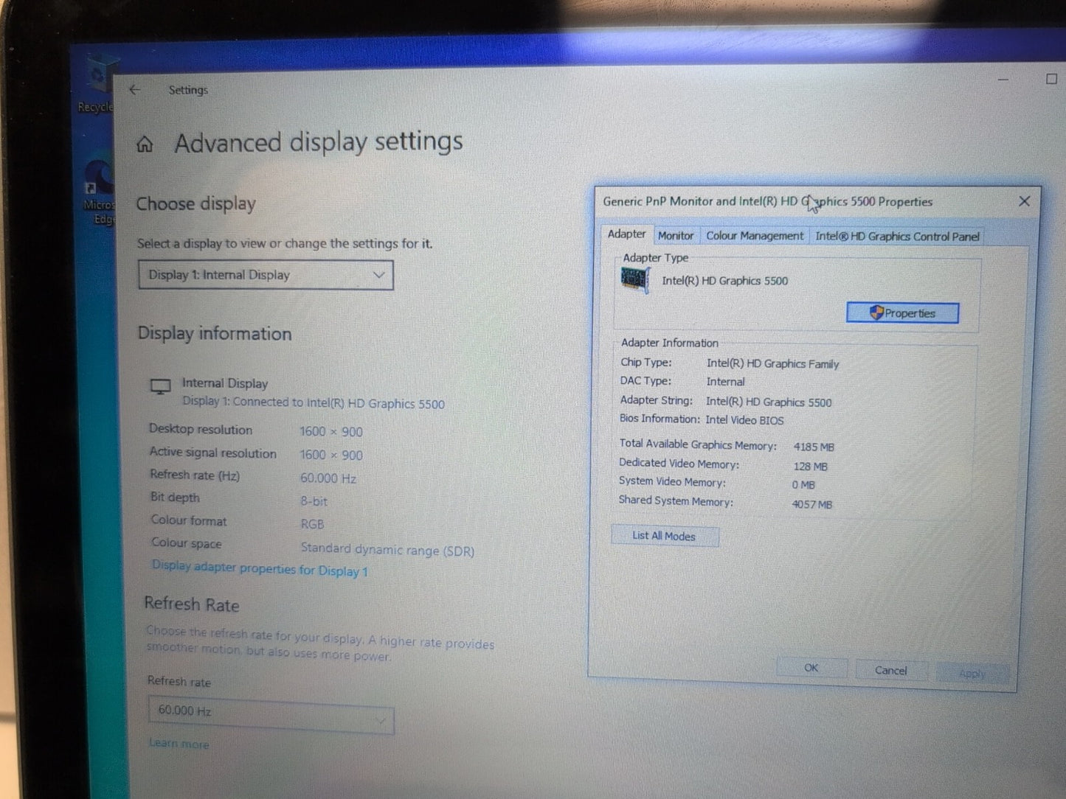This screenshot has width=1066, height=799.
Task: Click Display 1: Connected to Intel(R) HD Graphics 5500
Action: [x=314, y=403]
